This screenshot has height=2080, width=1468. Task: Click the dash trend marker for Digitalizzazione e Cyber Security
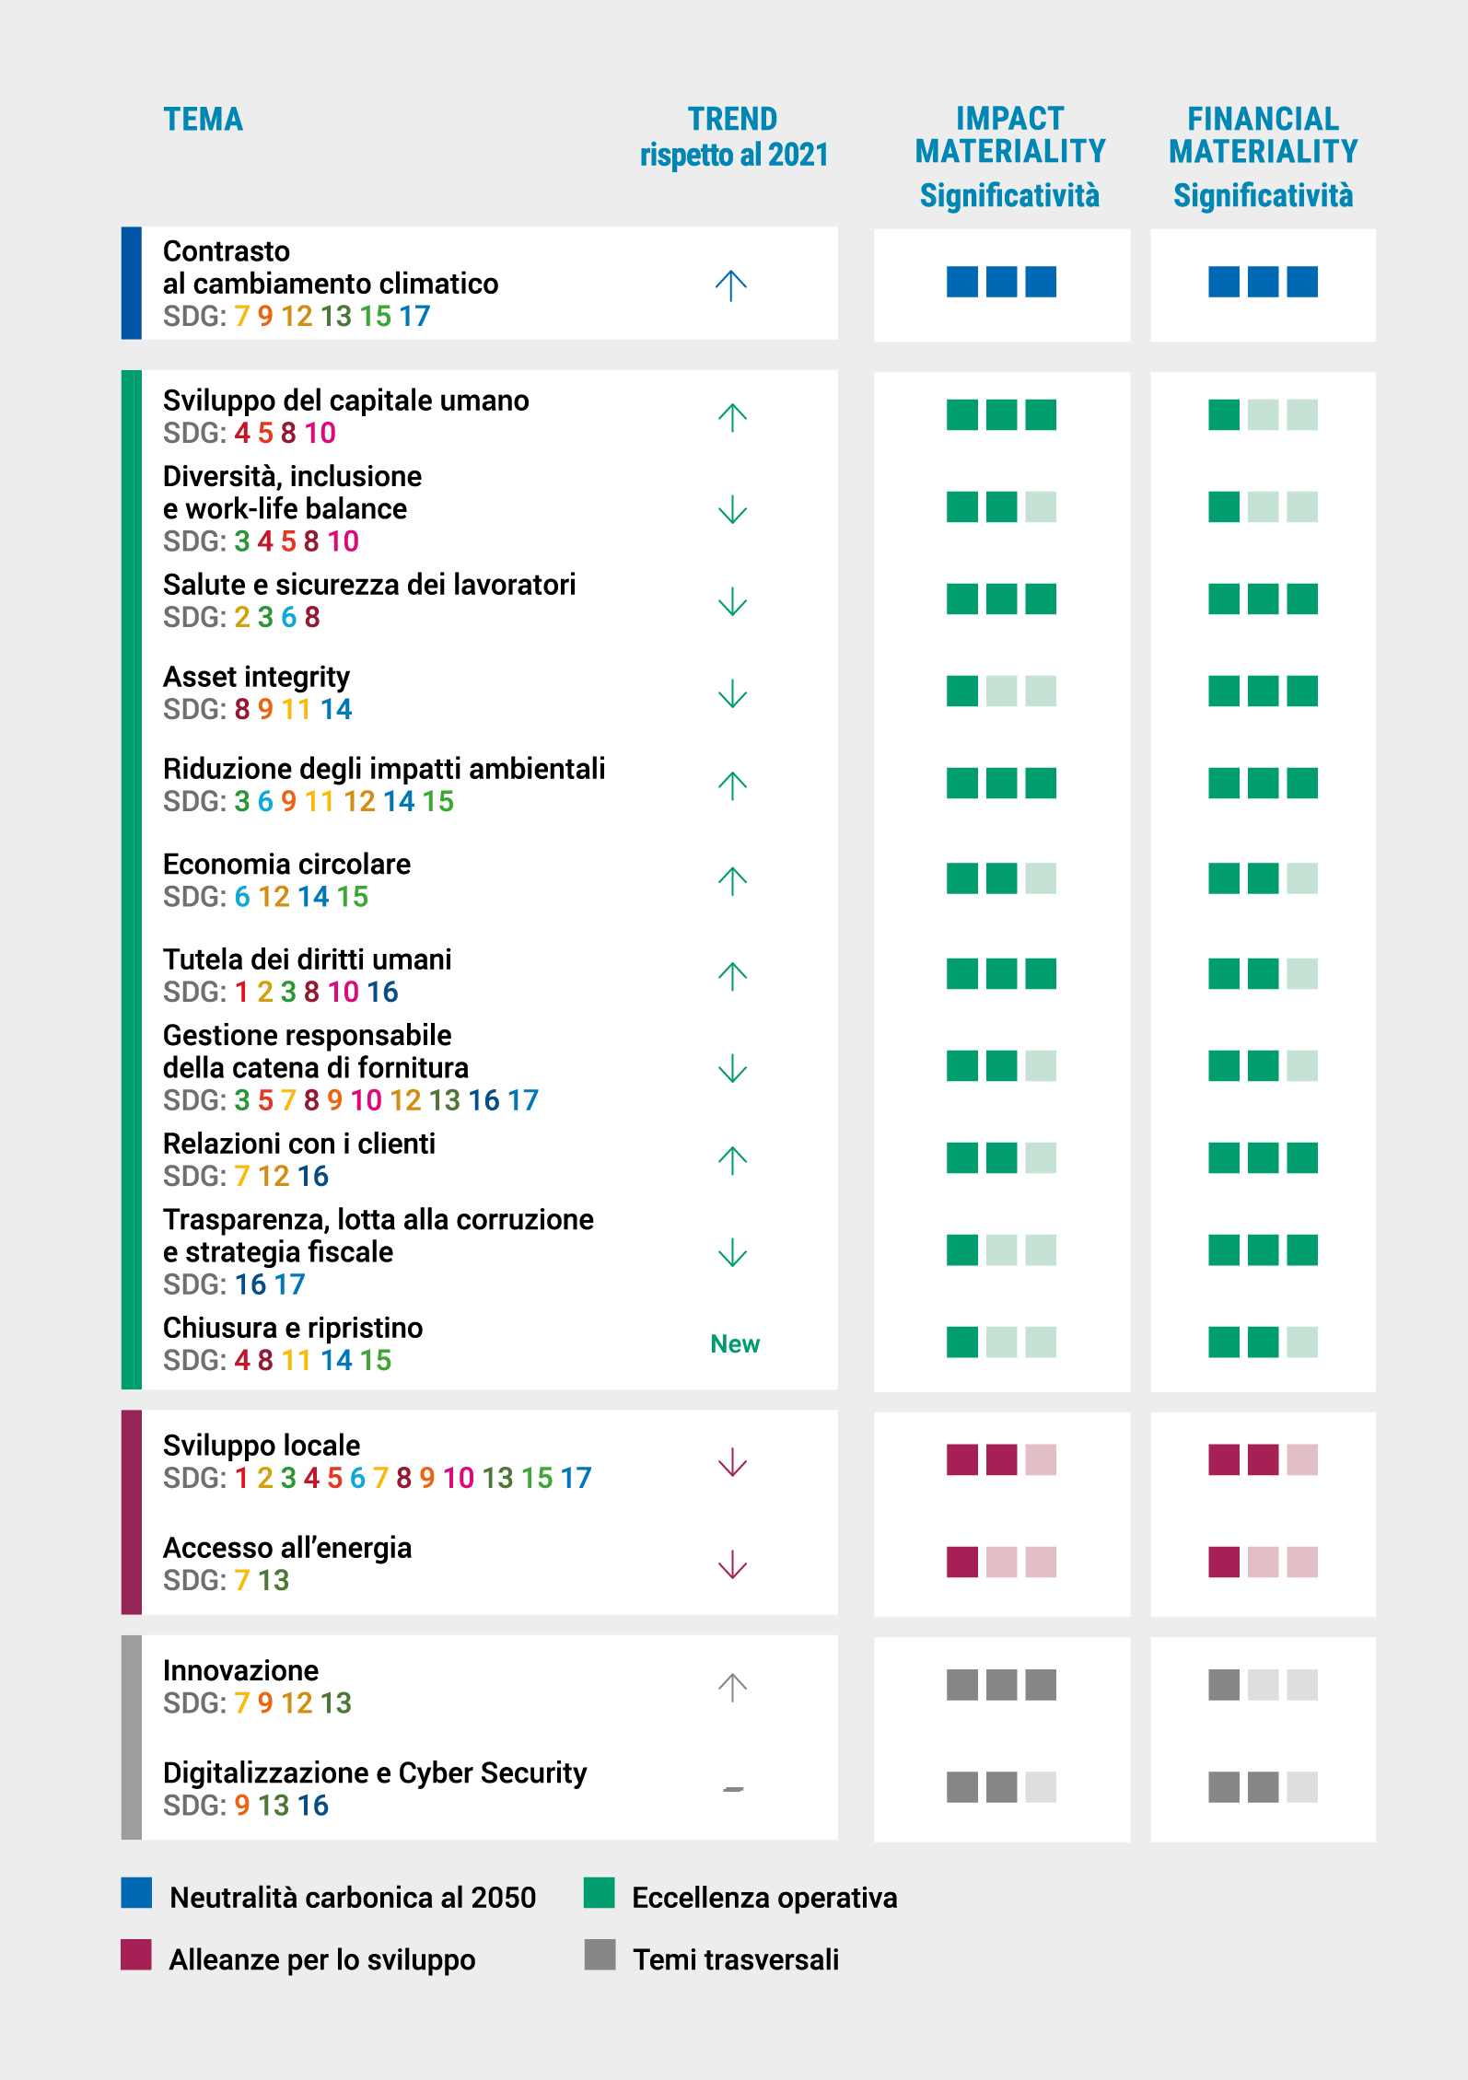733,1789
